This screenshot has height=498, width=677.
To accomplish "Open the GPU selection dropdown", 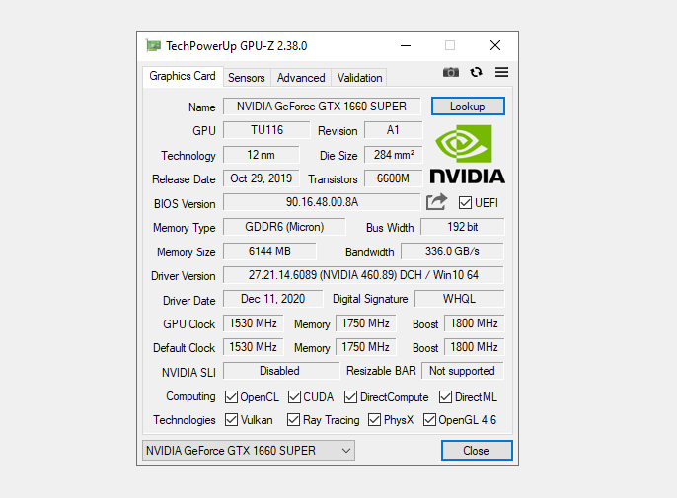I will (x=249, y=451).
